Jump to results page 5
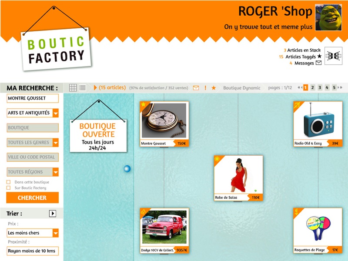Screen dimensions: 348x261 (334, 87)
